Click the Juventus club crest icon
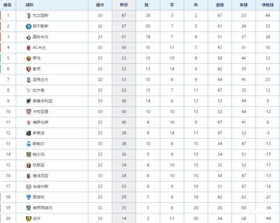This screenshot has width=280, height=223. coord(28,16)
